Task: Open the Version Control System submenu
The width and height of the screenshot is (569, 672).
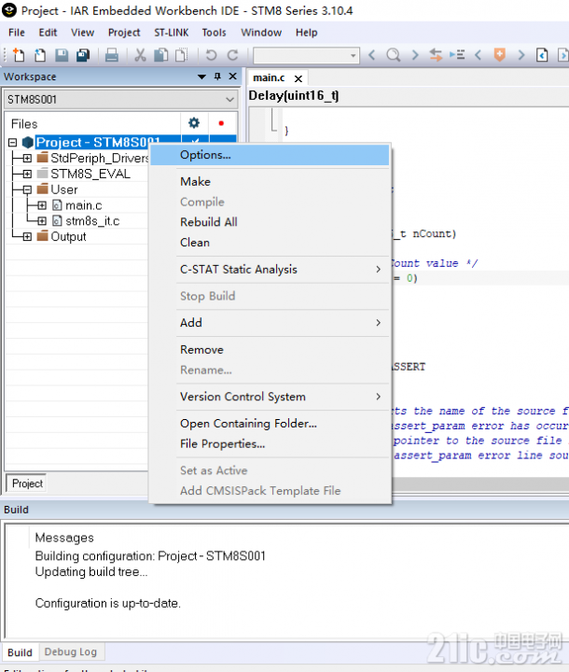Action: [x=270, y=397]
